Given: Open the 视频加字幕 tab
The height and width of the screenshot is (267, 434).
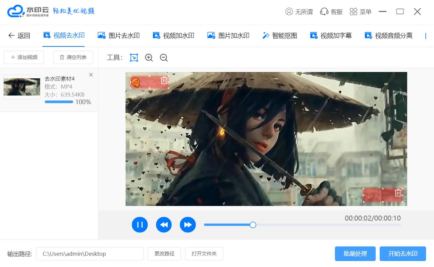Looking at the screenshot, I should click(331, 35).
